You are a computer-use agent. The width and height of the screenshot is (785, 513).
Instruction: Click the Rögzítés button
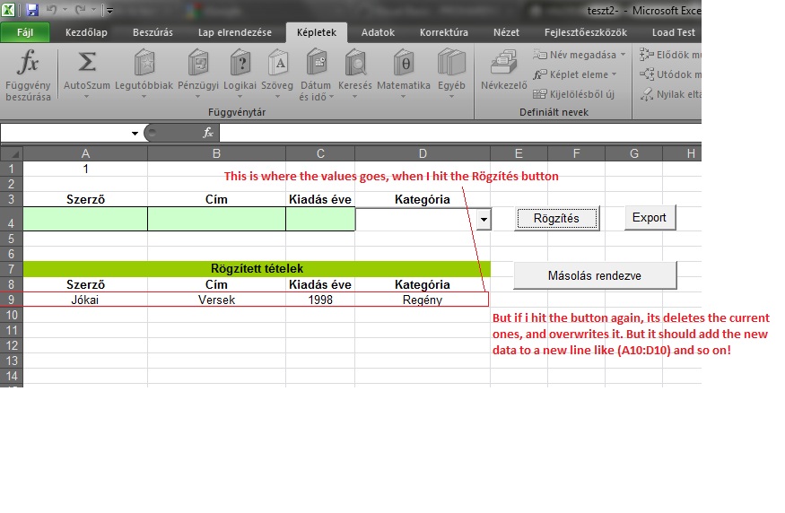(557, 219)
